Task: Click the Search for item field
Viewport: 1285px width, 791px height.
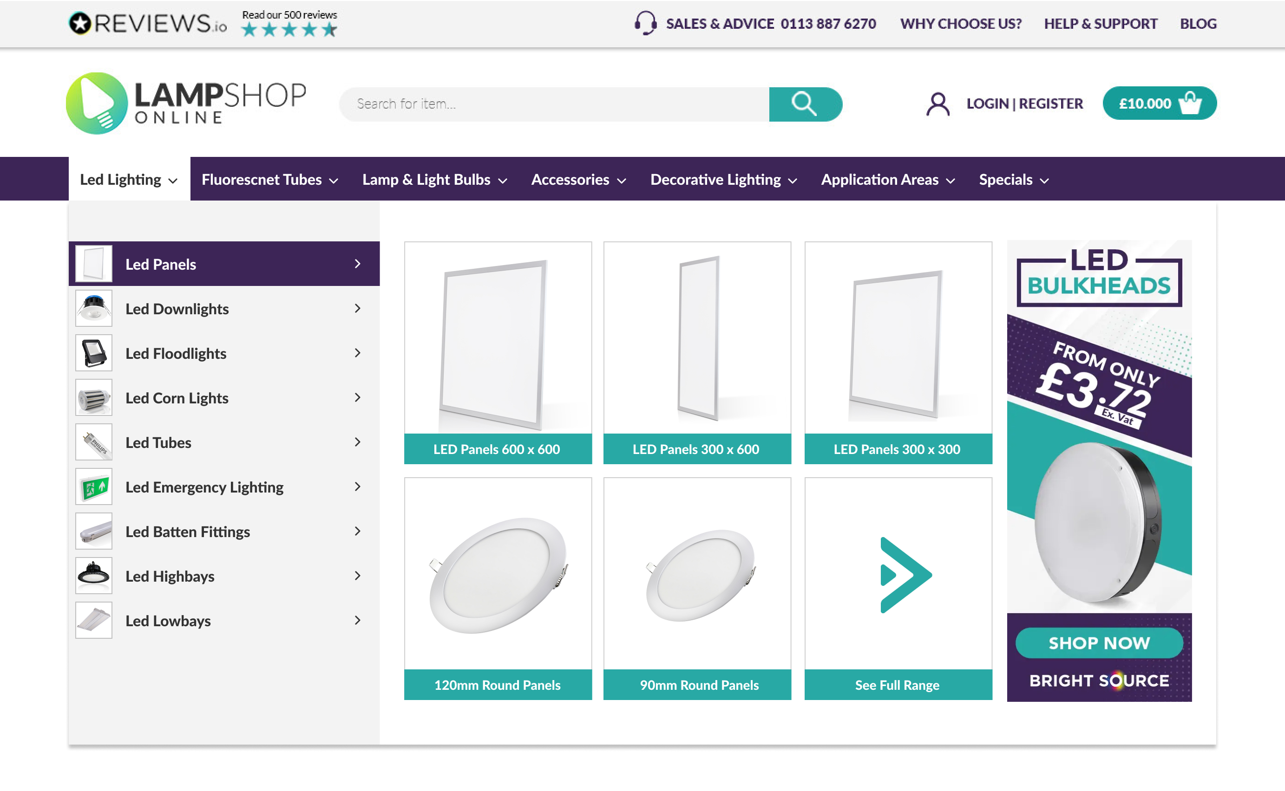Action: point(555,104)
